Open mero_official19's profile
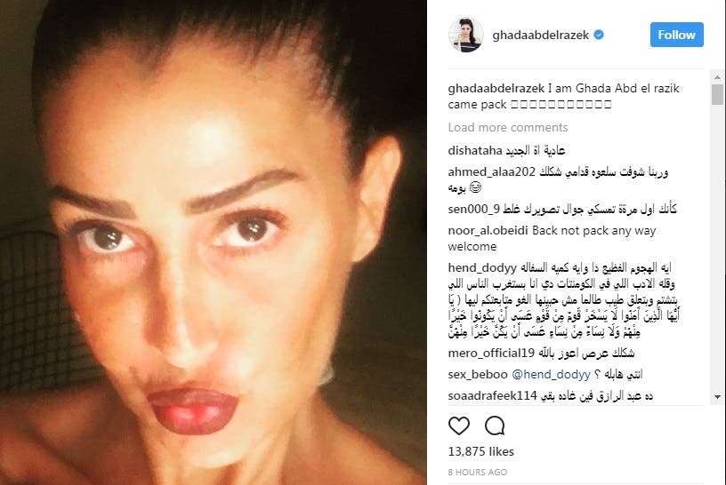This screenshot has height=485, width=726. pos(491,354)
